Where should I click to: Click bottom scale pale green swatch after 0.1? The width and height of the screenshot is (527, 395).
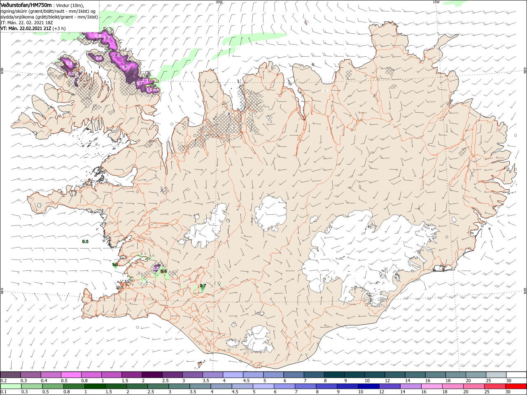coord(11,386)
